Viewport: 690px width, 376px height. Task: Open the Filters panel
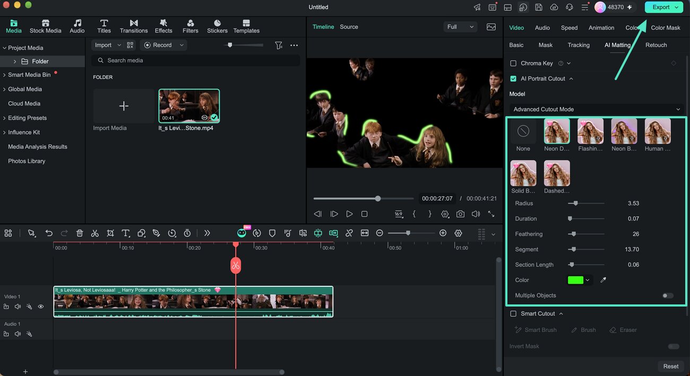[x=191, y=27]
